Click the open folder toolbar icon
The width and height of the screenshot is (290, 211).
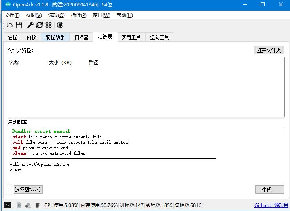(x=9, y=25)
